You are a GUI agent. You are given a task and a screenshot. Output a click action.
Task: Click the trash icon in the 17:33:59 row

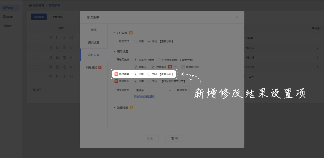pos(65,47)
